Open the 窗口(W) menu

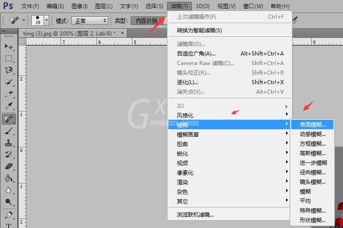click(253, 6)
